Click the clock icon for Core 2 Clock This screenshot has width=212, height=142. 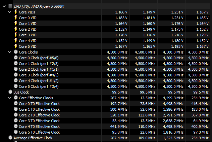tap(16, 69)
